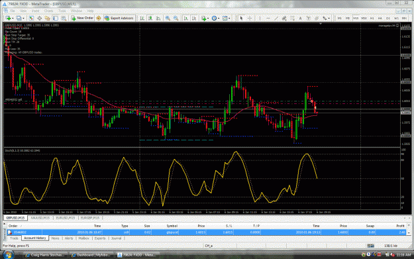Switch to the EURUSD,M15 chart tab
The width and height of the screenshot is (414, 259).
coord(66,218)
